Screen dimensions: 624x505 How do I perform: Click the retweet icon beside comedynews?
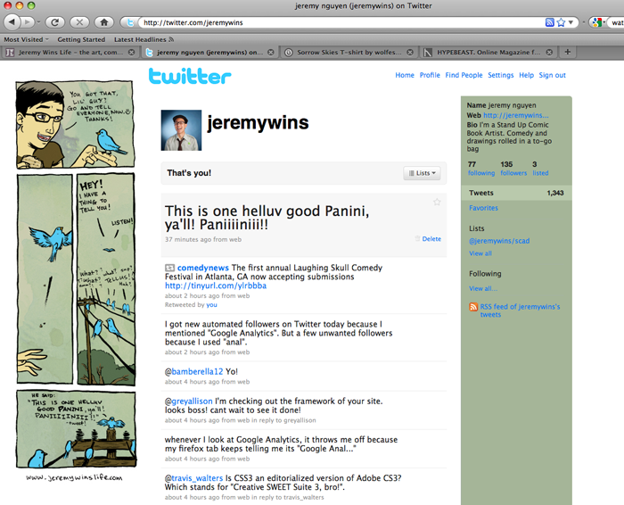pyautogui.click(x=170, y=268)
